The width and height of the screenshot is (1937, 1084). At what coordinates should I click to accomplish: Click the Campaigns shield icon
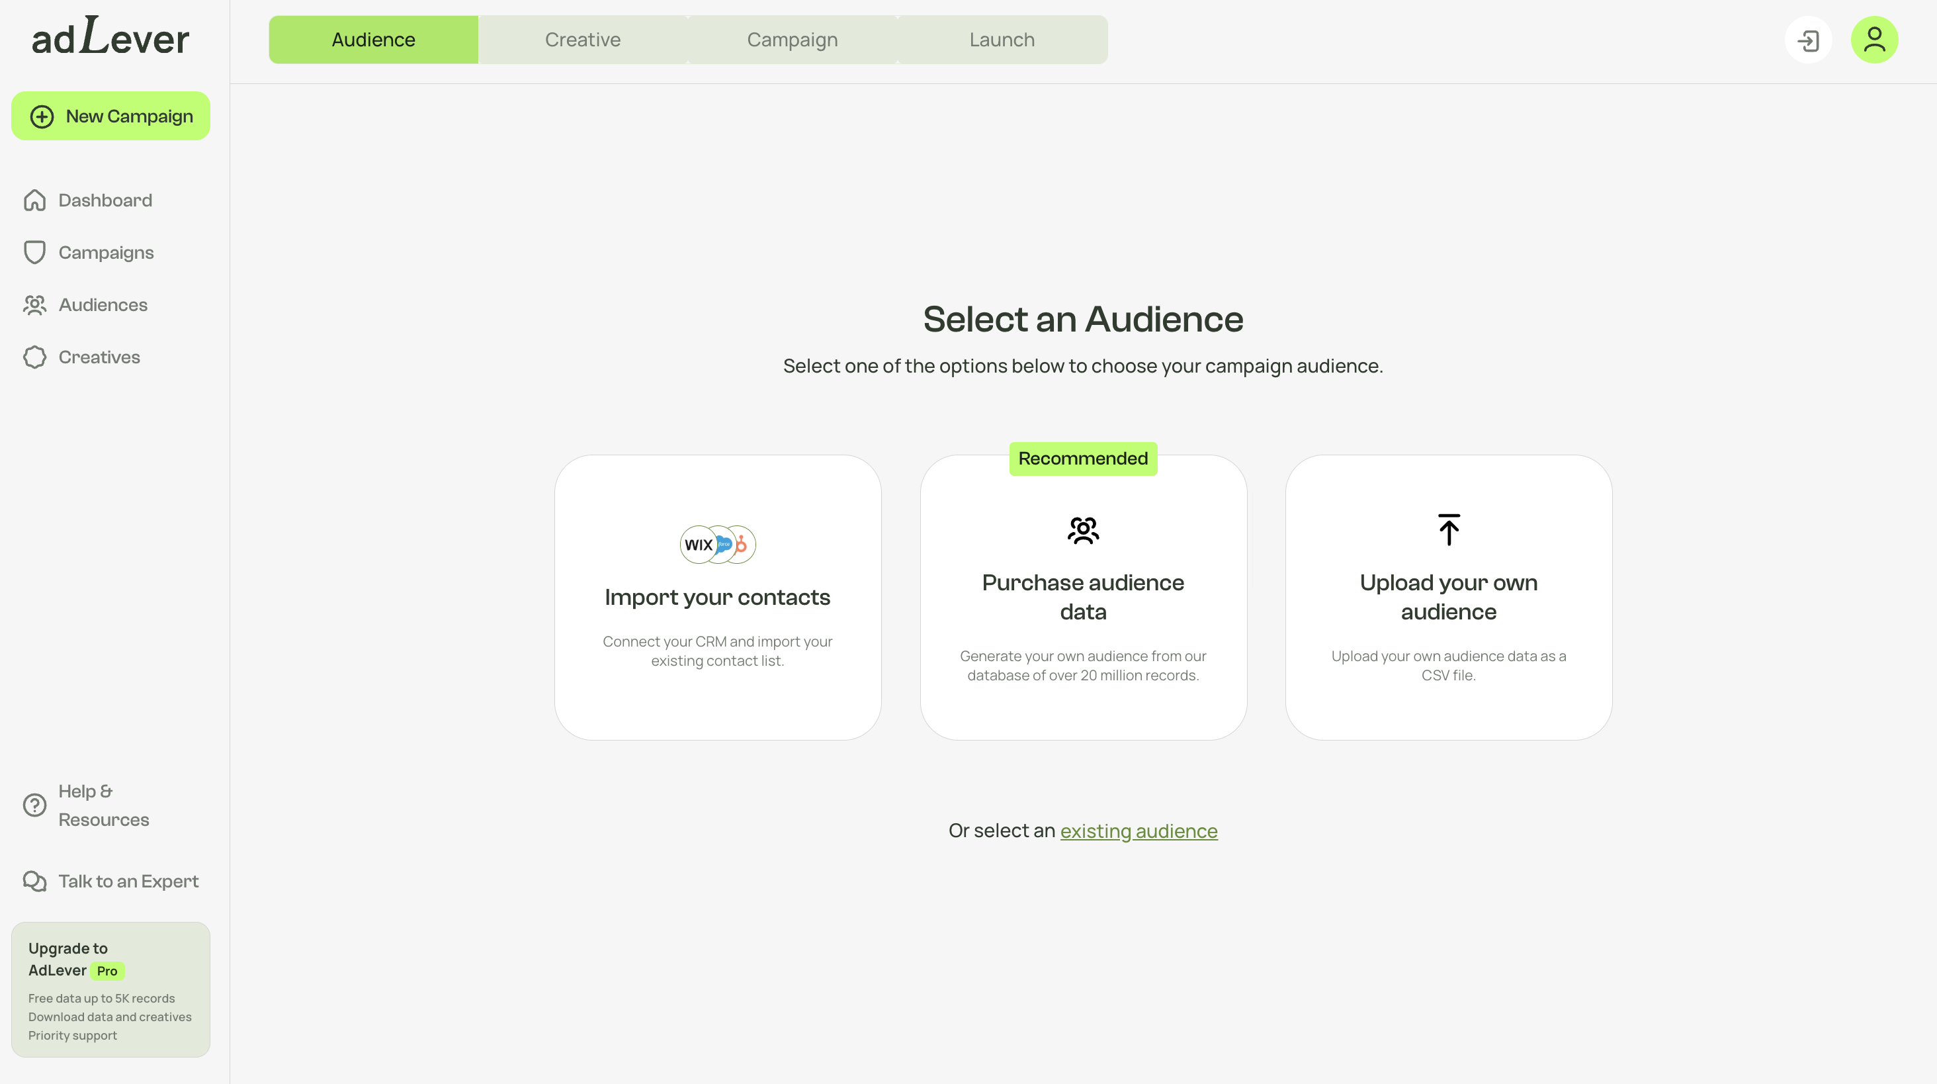pyautogui.click(x=34, y=253)
